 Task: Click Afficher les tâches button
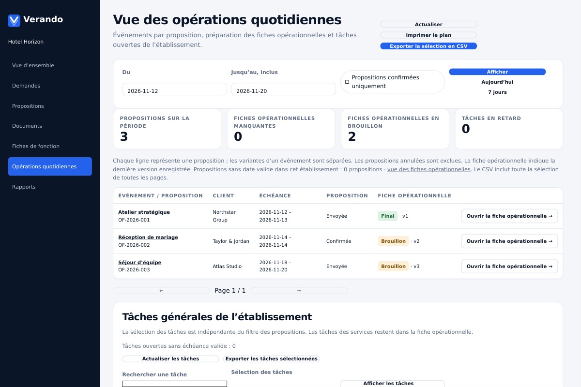click(392, 384)
